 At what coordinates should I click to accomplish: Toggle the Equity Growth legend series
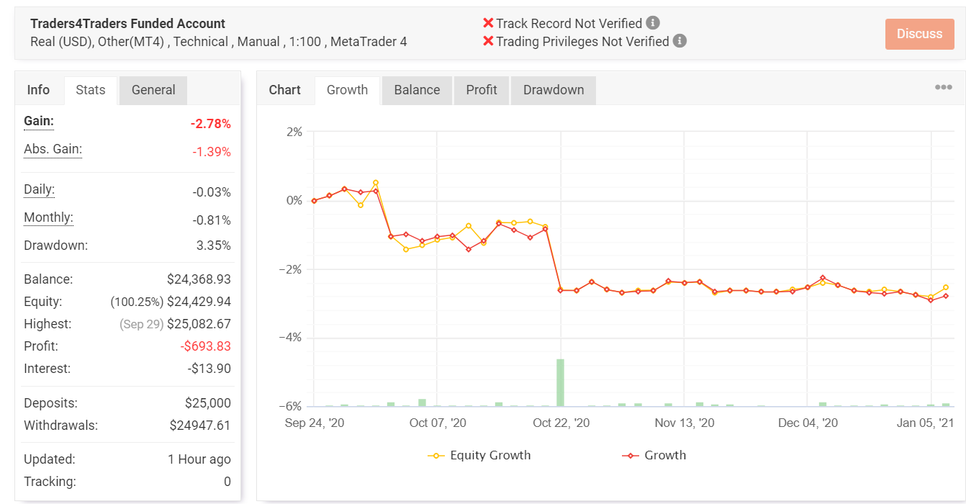click(479, 455)
